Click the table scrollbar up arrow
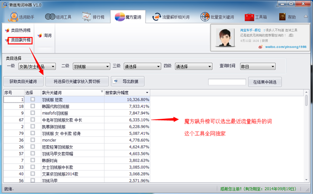Image resolution: width=313 pixels, height=194 pixels. click(x=307, y=92)
